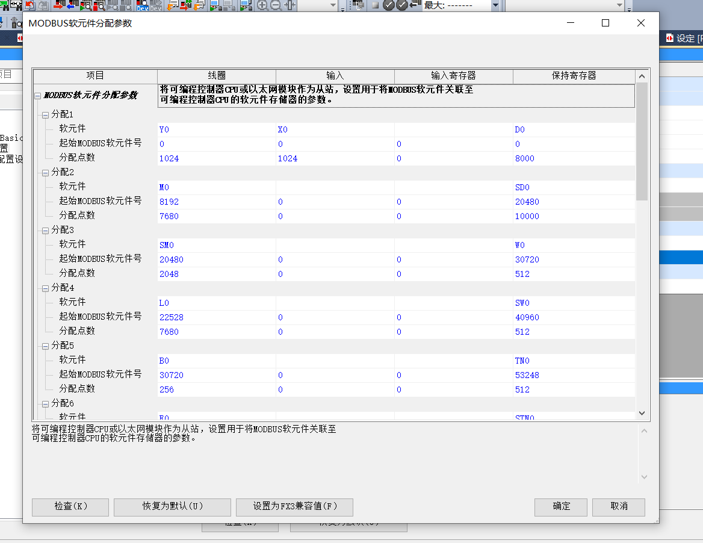Confirm with the 确定 button
The image size is (703, 543).
click(561, 506)
